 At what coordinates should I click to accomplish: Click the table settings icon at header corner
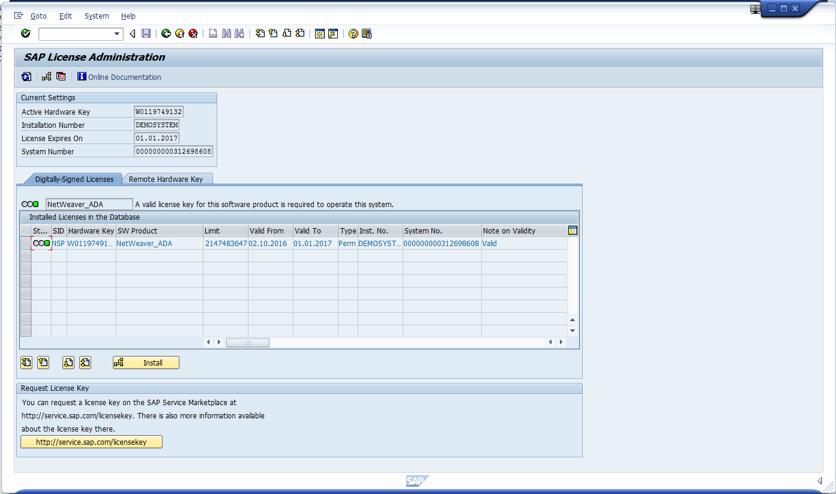pos(573,230)
